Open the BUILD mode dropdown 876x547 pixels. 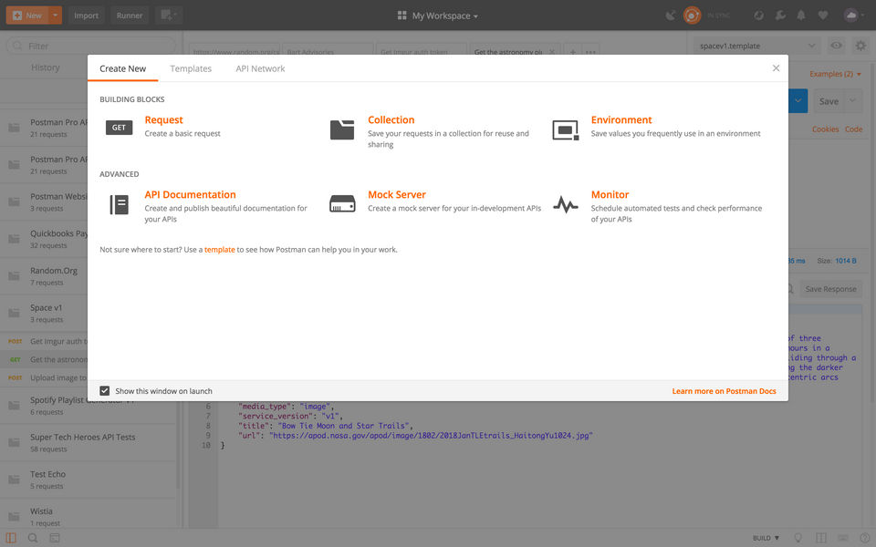click(x=766, y=538)
